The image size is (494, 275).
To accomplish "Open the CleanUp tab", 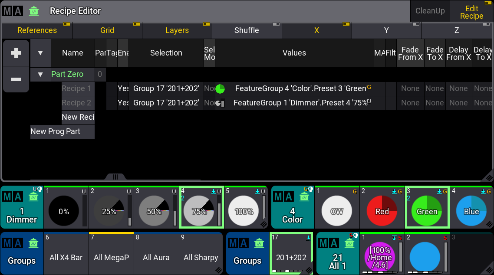I will tap(430, 11).
